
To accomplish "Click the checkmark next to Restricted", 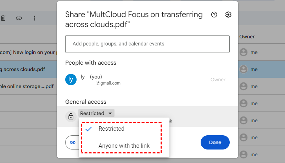I will pyautogui.click(x=89, y=129).
